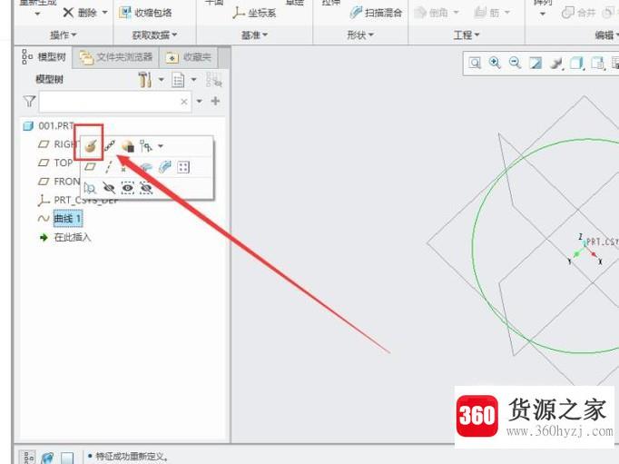The height and width of the screenshot is (464, 619).
Task: Click 筋 rib tool
Action: pos(486,13)
